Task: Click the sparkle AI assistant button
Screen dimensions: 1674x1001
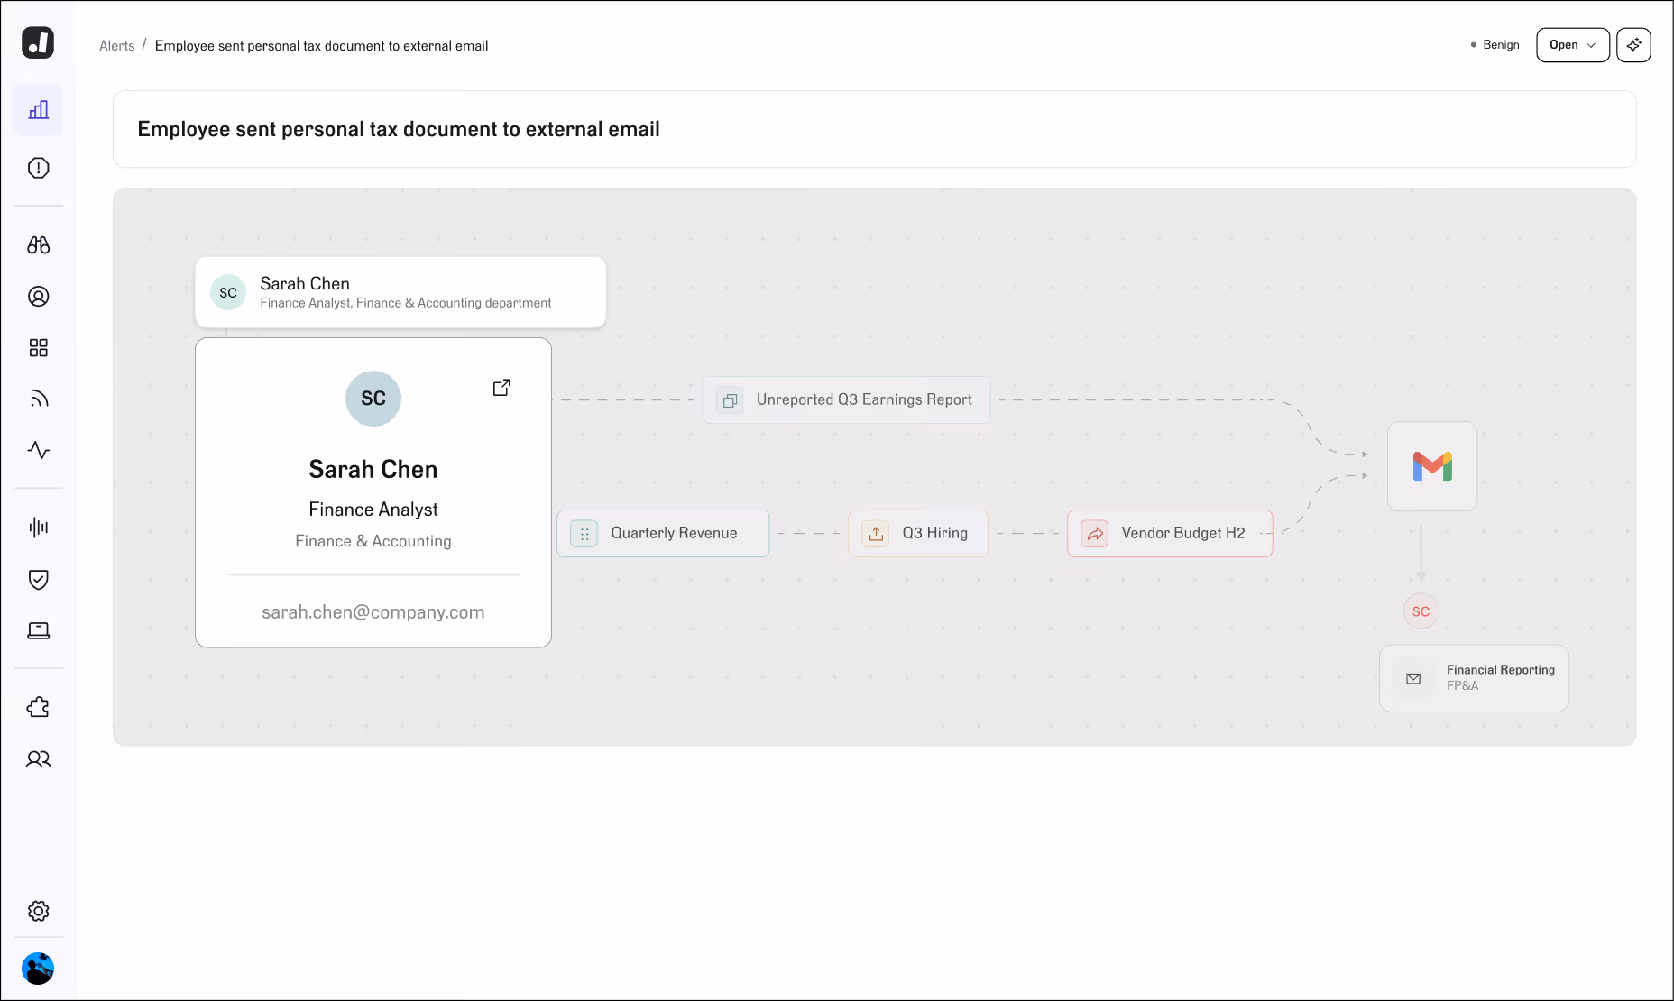Action: pos(1633,45)
